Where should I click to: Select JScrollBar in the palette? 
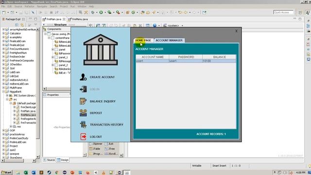[x=111, y=154]
